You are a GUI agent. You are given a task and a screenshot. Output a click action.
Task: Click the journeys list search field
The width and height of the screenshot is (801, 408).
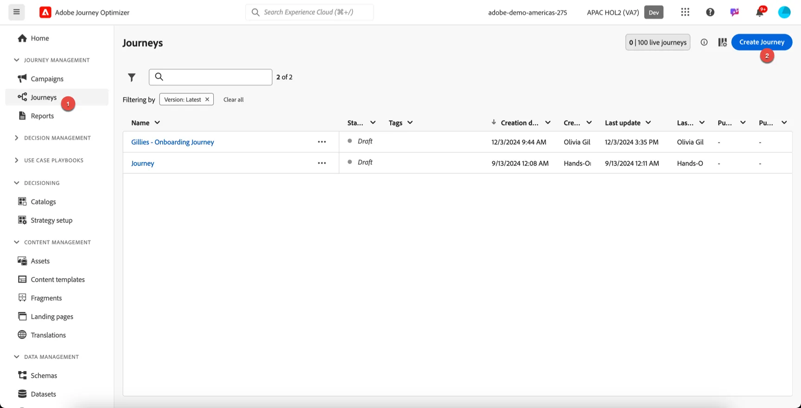[210, 77]
